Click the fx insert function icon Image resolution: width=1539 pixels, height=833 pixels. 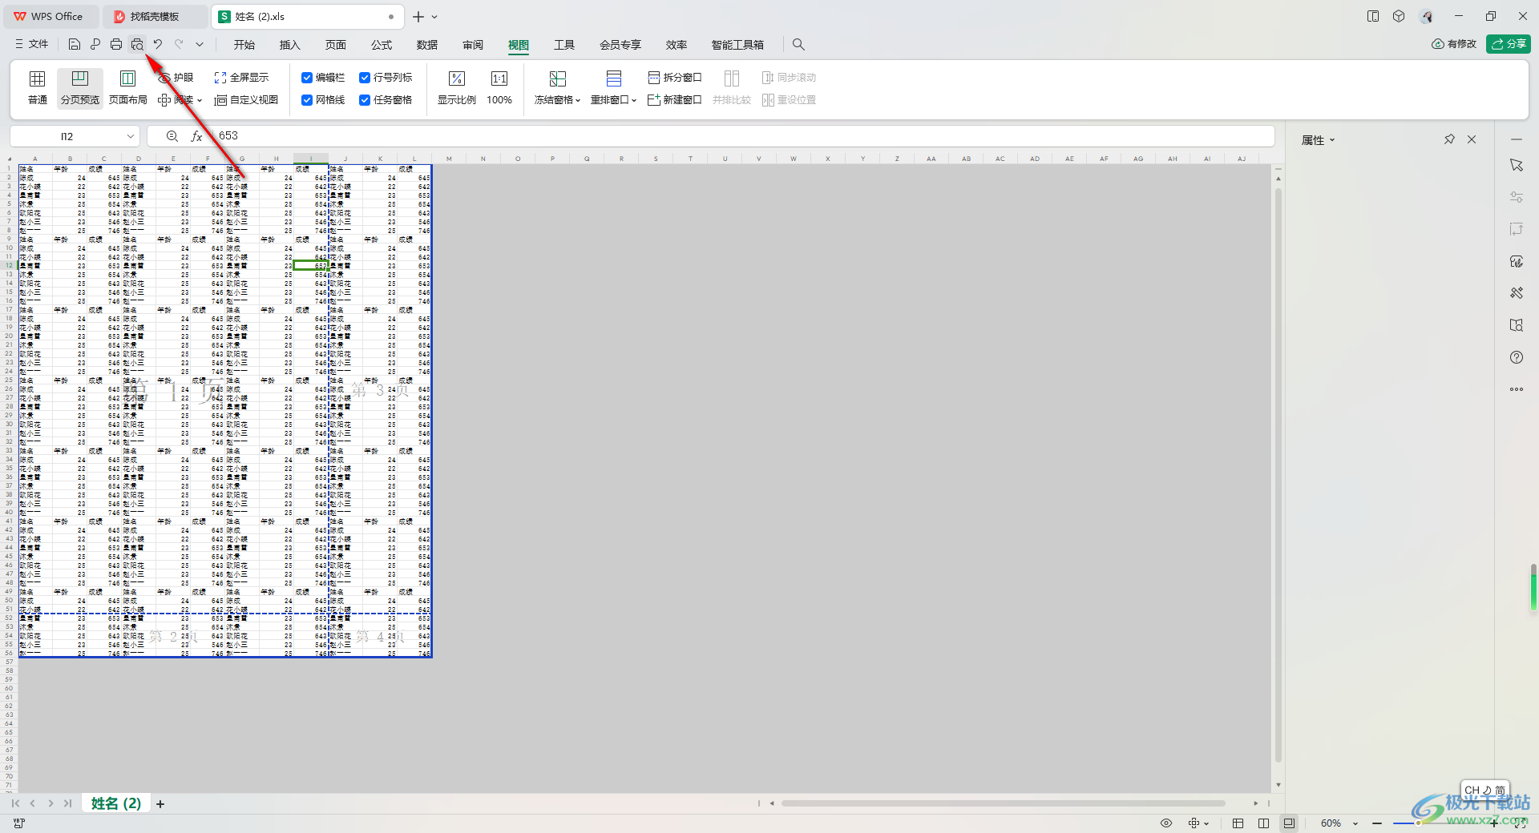click(x=196, y=136)
